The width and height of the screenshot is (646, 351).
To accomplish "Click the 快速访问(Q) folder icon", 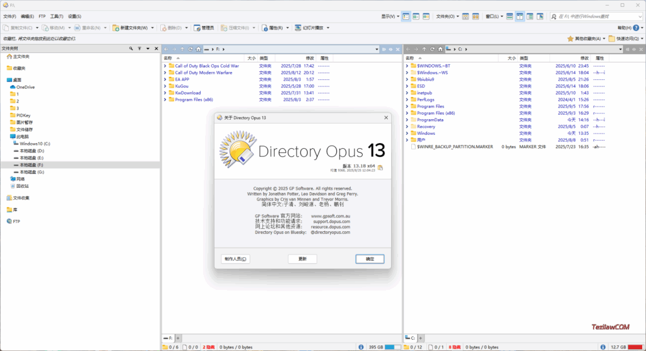I will point(612,38).
